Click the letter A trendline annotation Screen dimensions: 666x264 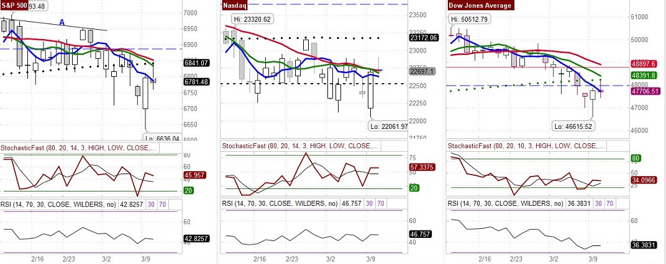pos(62,23)
